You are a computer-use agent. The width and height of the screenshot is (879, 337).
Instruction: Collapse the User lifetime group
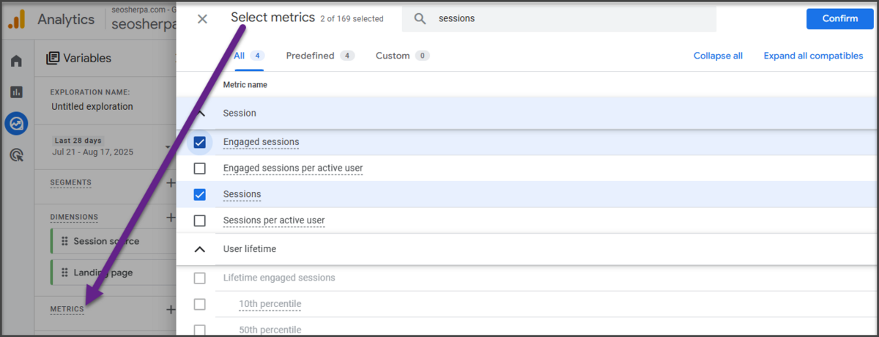pos(199,249)
